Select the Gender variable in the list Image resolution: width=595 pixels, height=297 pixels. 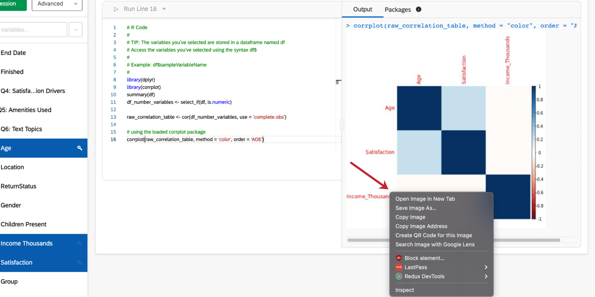click(x=11, y=205)
